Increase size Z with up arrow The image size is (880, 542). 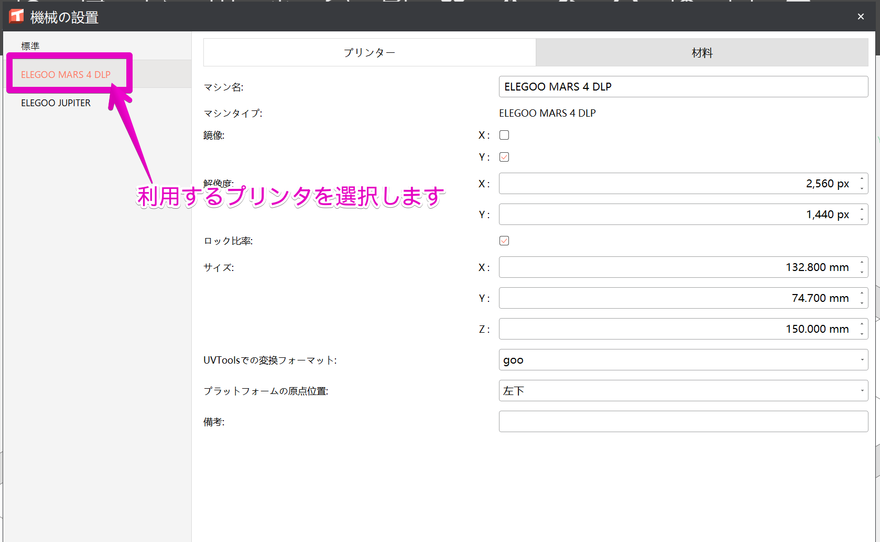pyautogui.click(x=862, y=324)
